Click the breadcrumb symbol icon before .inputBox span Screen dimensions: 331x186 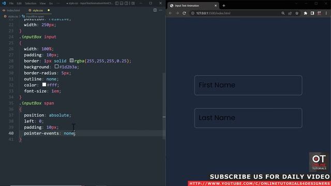tap(23, 17)
